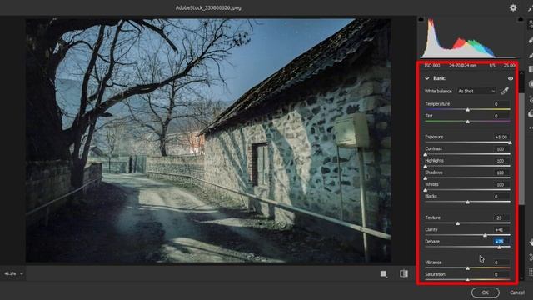The width and height of the screenshot is (533, 300).
Task: Click the Whites value field
Action: point(501,185)
